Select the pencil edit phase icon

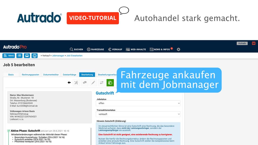[x=93, y=83]
